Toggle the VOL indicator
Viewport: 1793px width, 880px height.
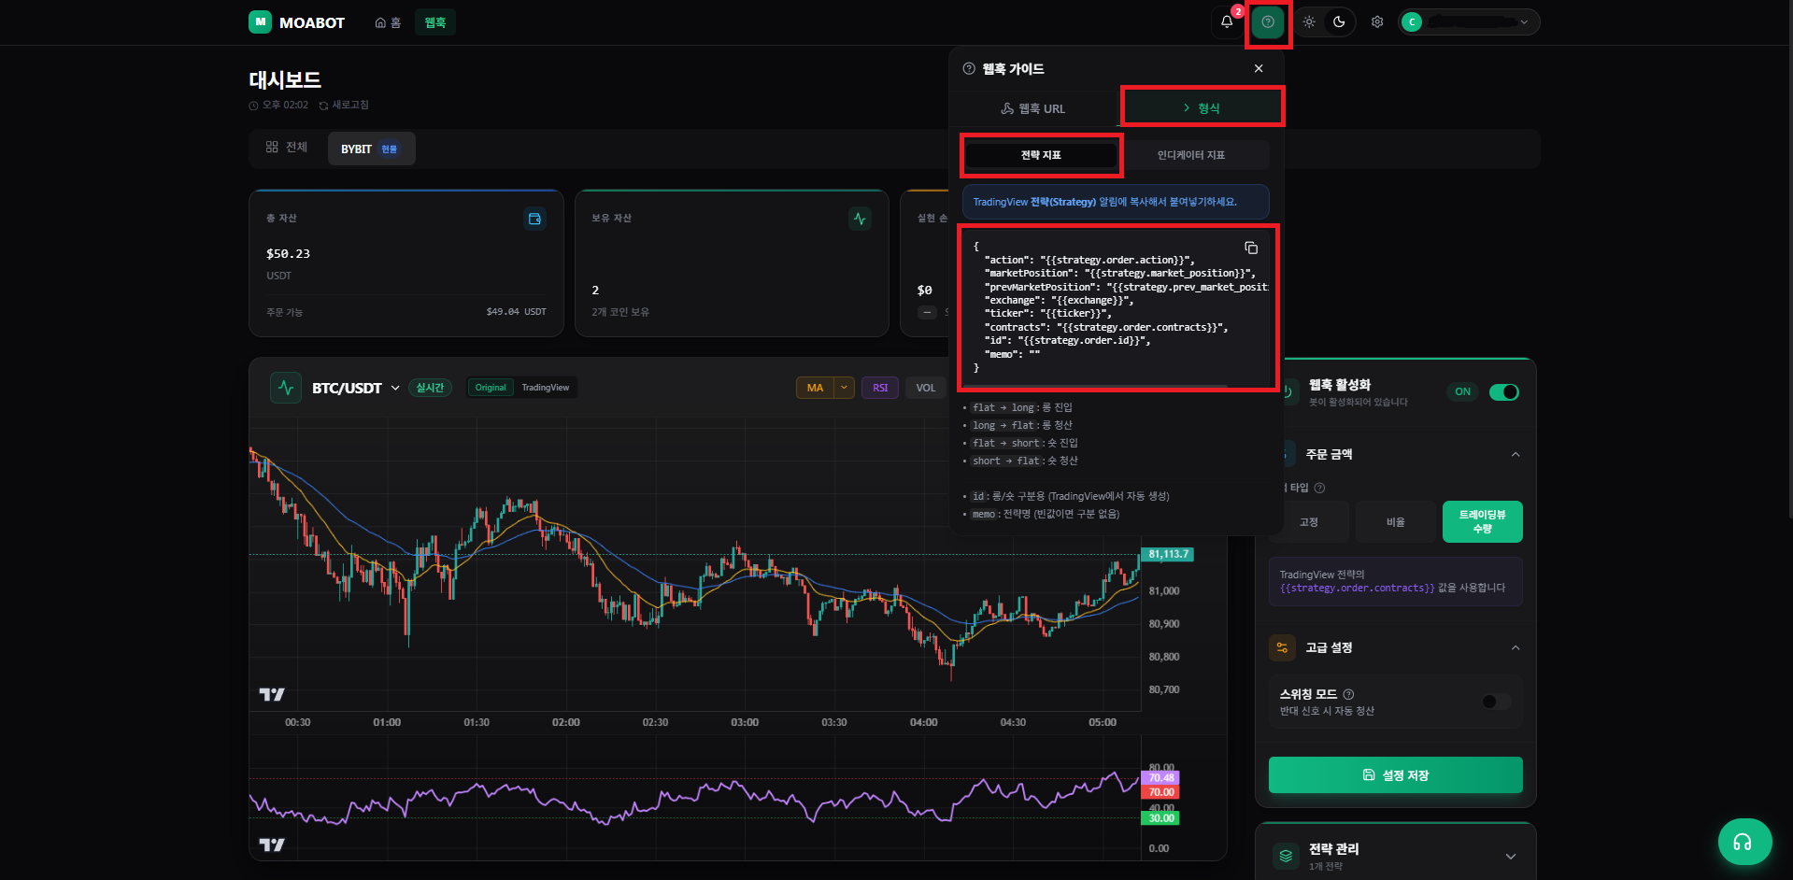(x=926, y=388)
